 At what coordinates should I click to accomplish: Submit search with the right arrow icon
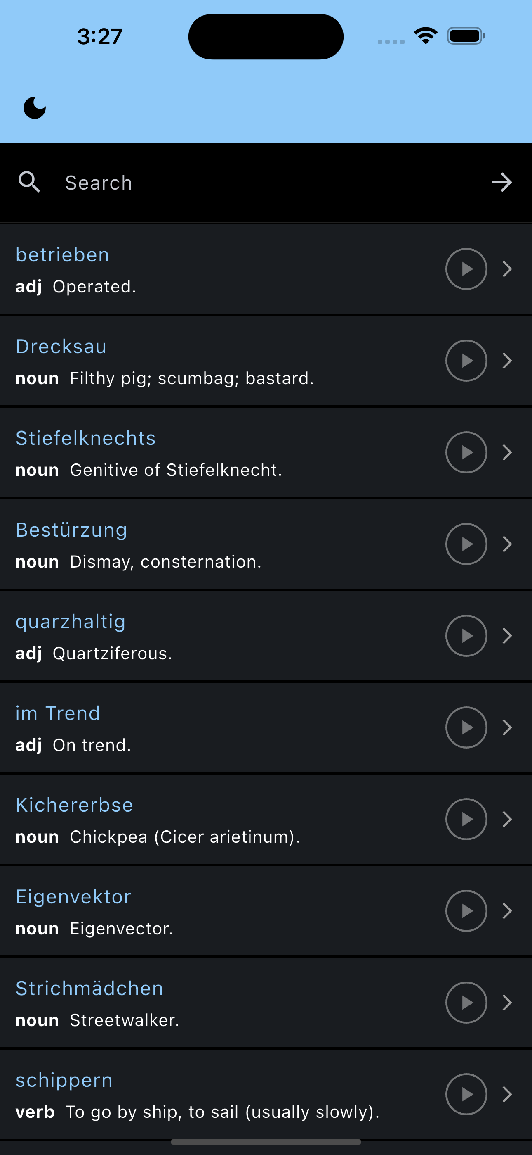(502, 182)
